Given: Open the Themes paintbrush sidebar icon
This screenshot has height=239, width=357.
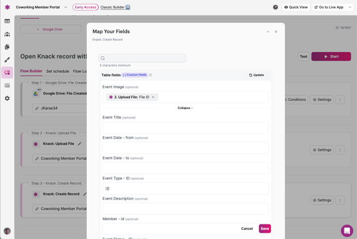Looking at the screenshot, I should click(x=7, y=60).
